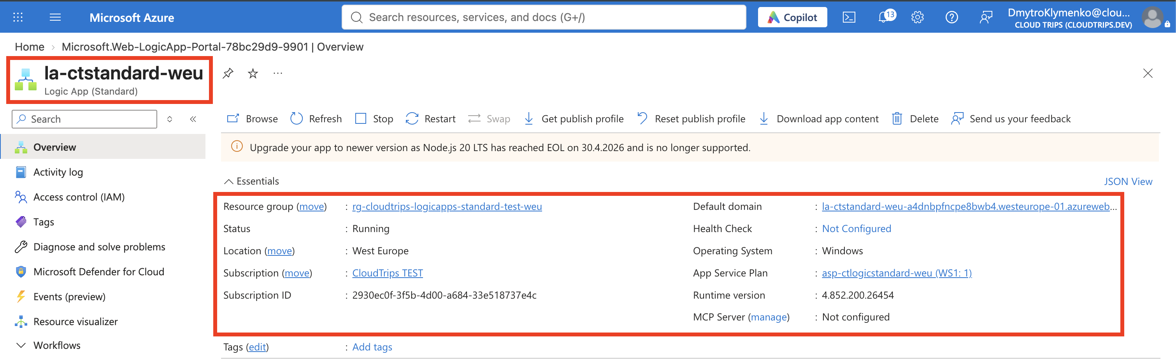The image size is (1176, 359).
Task: Click Browse in the toolbar
Action: (x=253, y=119)
